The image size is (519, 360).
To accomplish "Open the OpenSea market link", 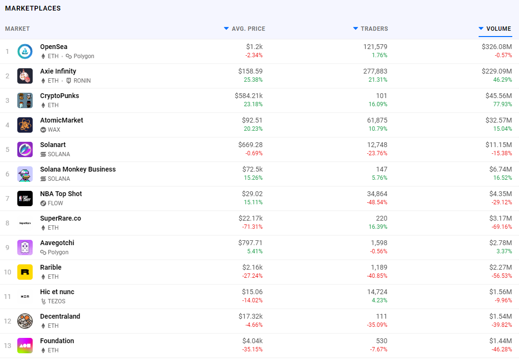I will pyautogui.click(x=54, y=47).
